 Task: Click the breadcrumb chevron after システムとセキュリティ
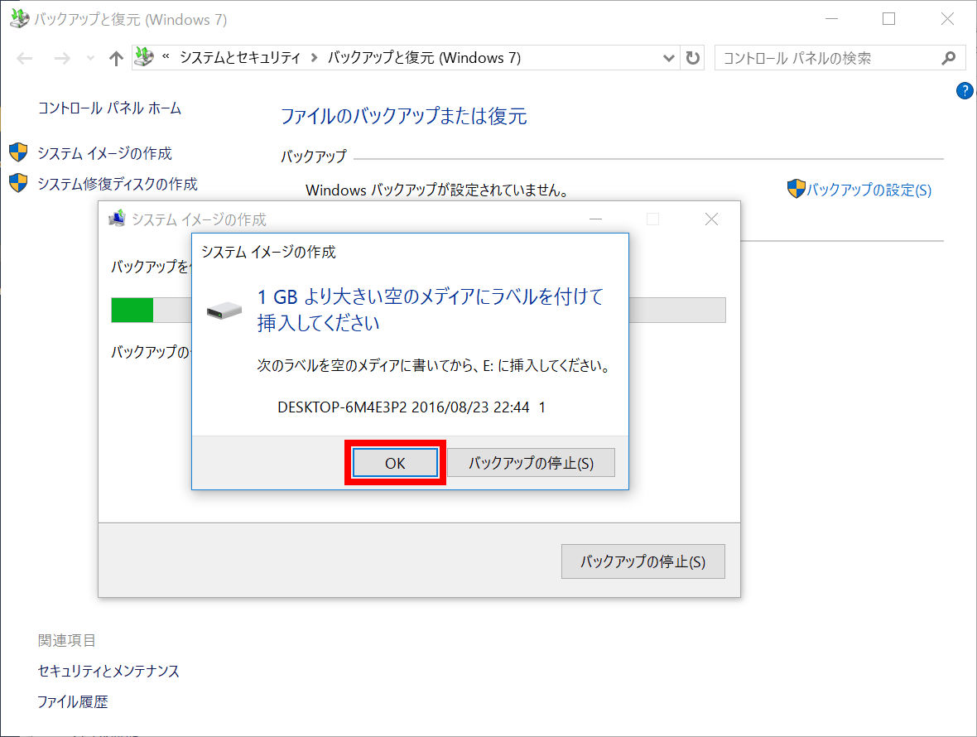point(314,58)
